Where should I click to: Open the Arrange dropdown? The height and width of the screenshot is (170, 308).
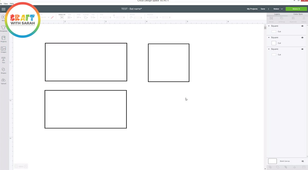(x=86, y=17)
